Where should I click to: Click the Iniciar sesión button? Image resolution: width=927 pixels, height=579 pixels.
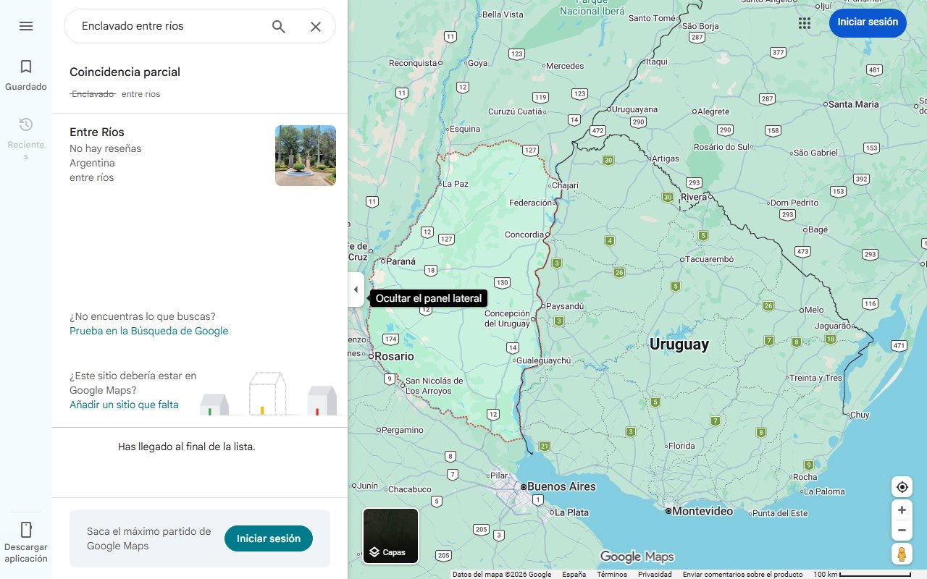point(868,22)
